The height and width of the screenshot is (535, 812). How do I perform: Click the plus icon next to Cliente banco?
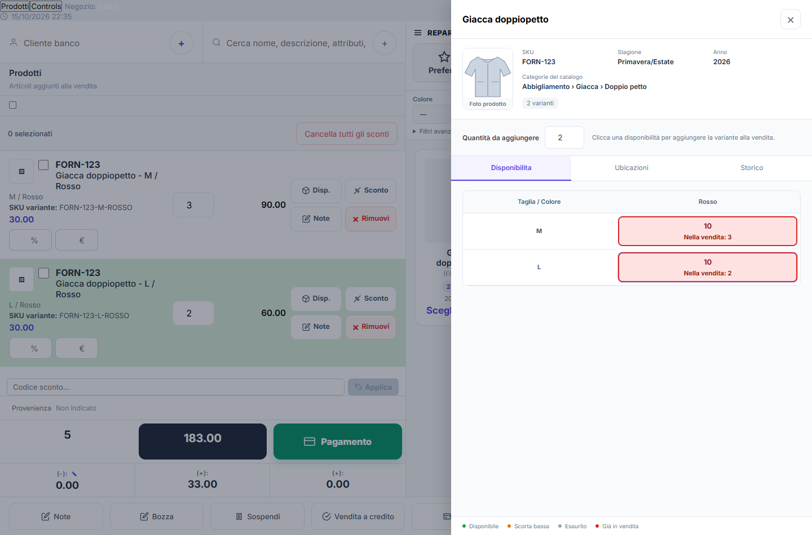pyautogui.click(x=182, y=43)
